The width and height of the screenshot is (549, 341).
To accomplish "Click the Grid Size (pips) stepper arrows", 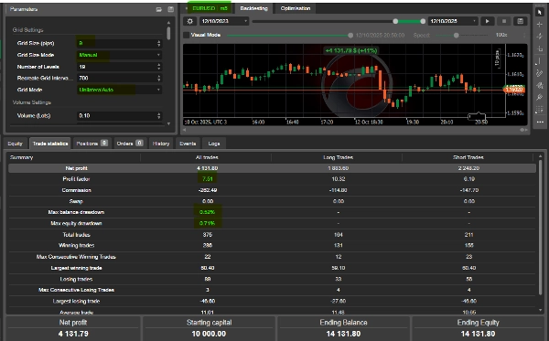I will coord(159,43).
